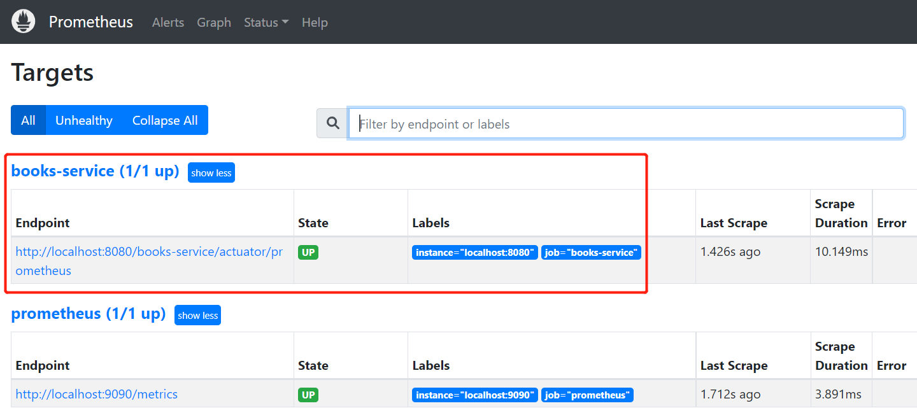Click the UP state badge for books-service
This screenshot has height=408, width=917.
(308, 253)
